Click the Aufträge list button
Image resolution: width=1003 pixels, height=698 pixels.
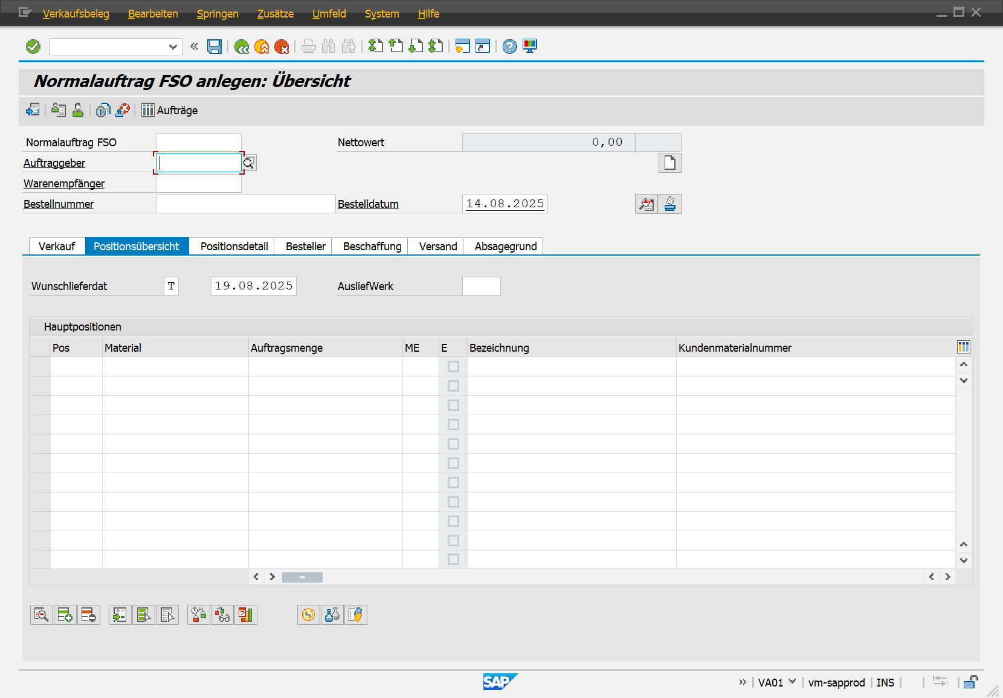[170, 110]
